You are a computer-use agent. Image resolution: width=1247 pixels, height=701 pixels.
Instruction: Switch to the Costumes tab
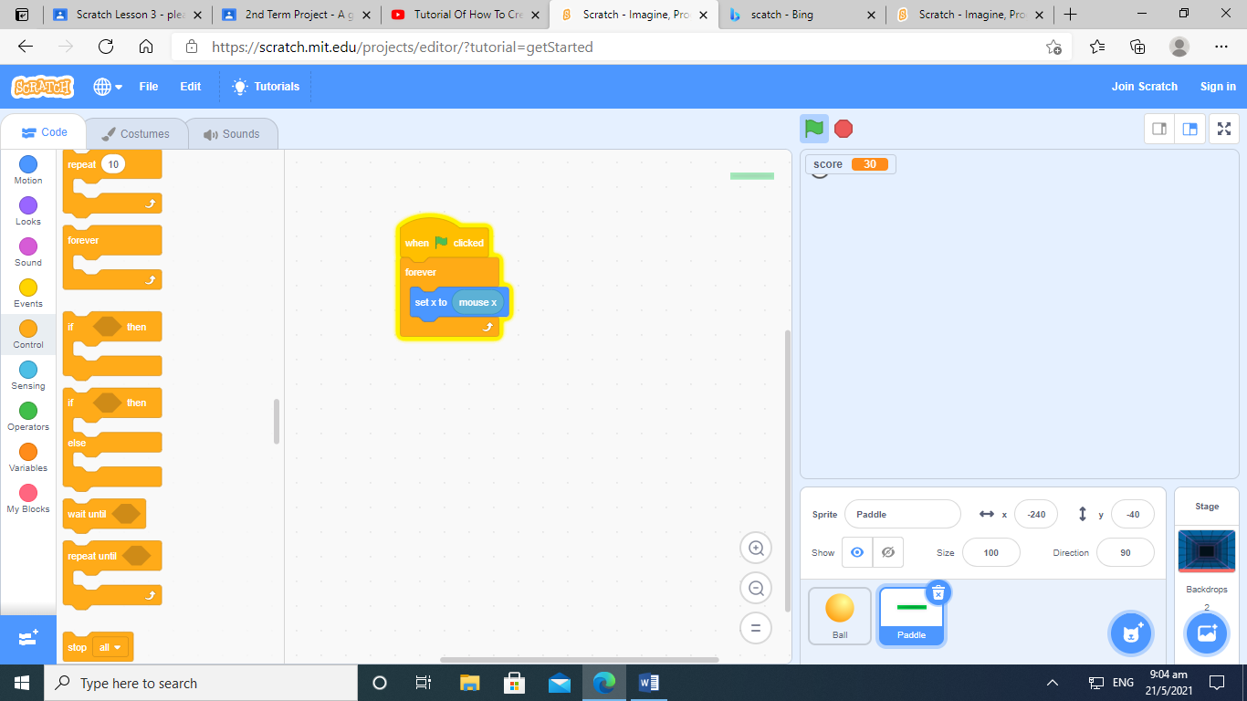(135, 134)
